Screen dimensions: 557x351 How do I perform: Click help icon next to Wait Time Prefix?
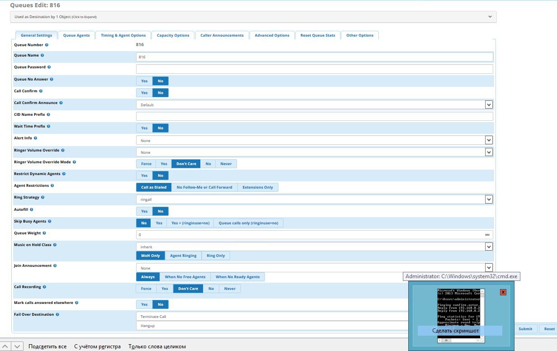click(48, 126)
